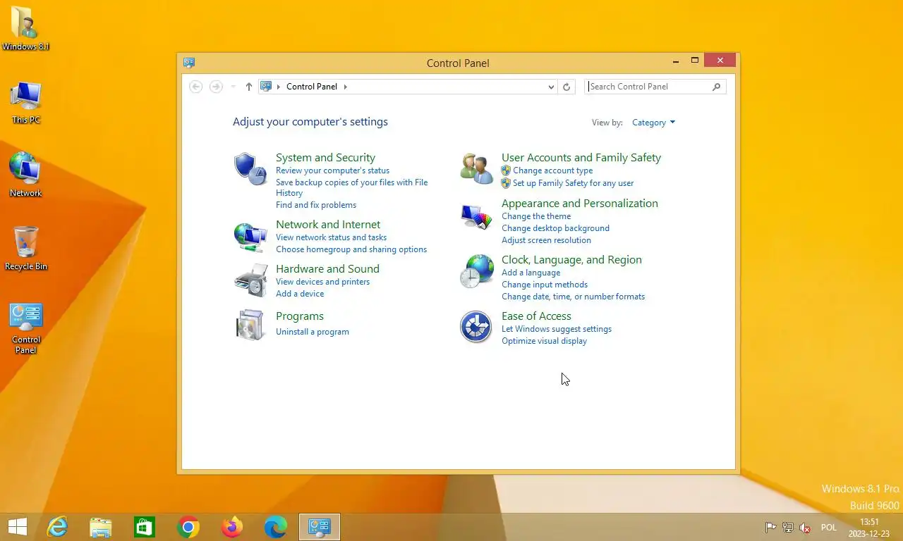Open Save backup copies with File History
The image size is (903, 541).
tap(351, 187)
